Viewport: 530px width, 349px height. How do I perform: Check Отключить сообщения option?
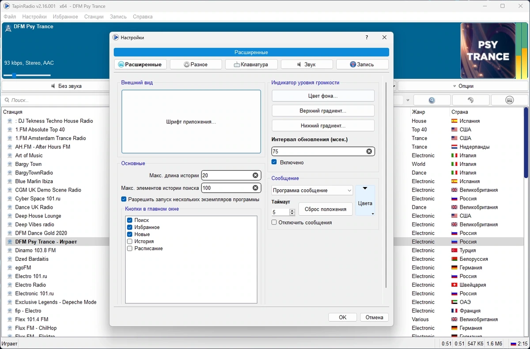click(274, 222)
